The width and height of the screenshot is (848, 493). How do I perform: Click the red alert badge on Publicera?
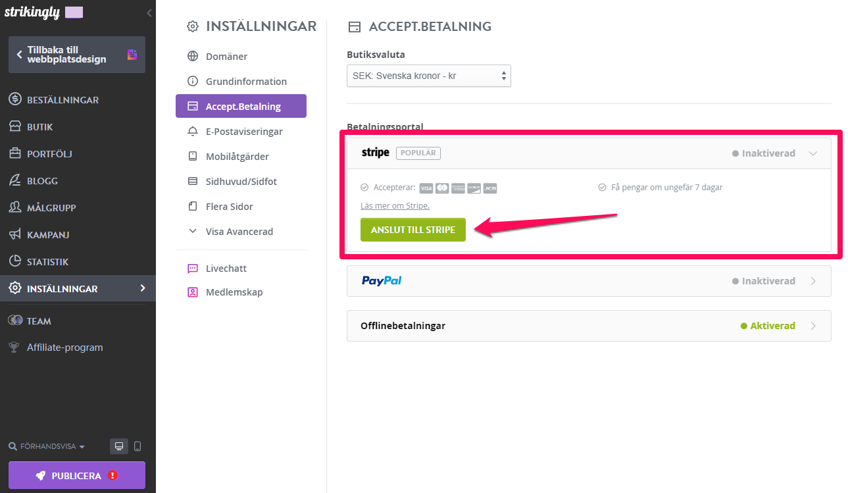112,475
